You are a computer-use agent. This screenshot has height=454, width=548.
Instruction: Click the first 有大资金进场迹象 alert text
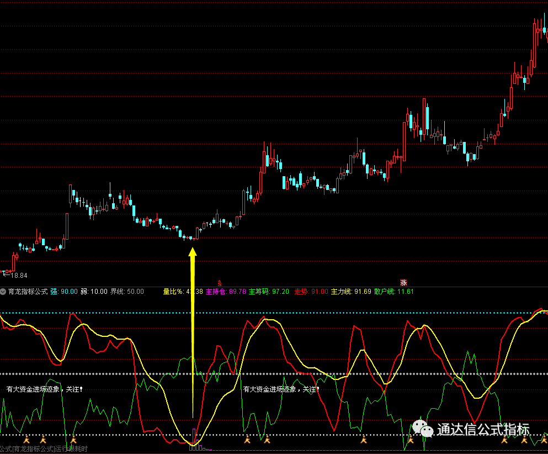coord(44,387)
